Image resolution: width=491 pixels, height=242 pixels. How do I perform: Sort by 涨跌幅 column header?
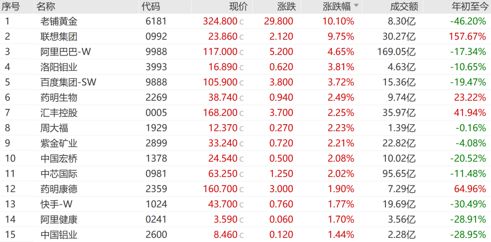pos(336,6)
